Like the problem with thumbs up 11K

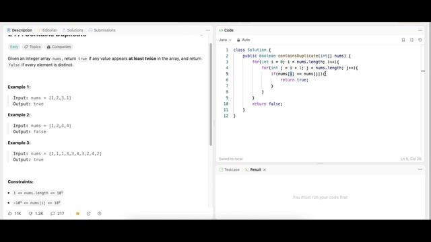(x=15, y=214)
